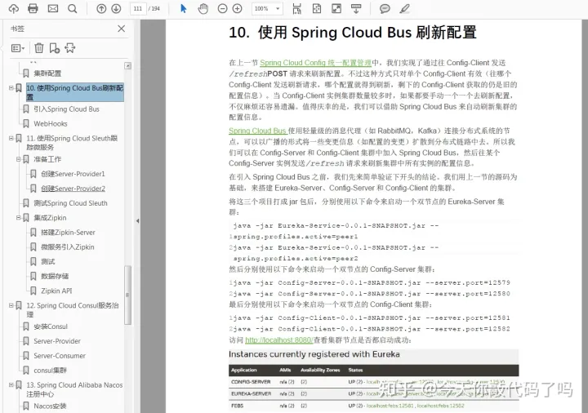Click the CONFIG-SERVER table row name
Image resolution: width=588 pixels, height=413 pixels.
pos(251,382)
